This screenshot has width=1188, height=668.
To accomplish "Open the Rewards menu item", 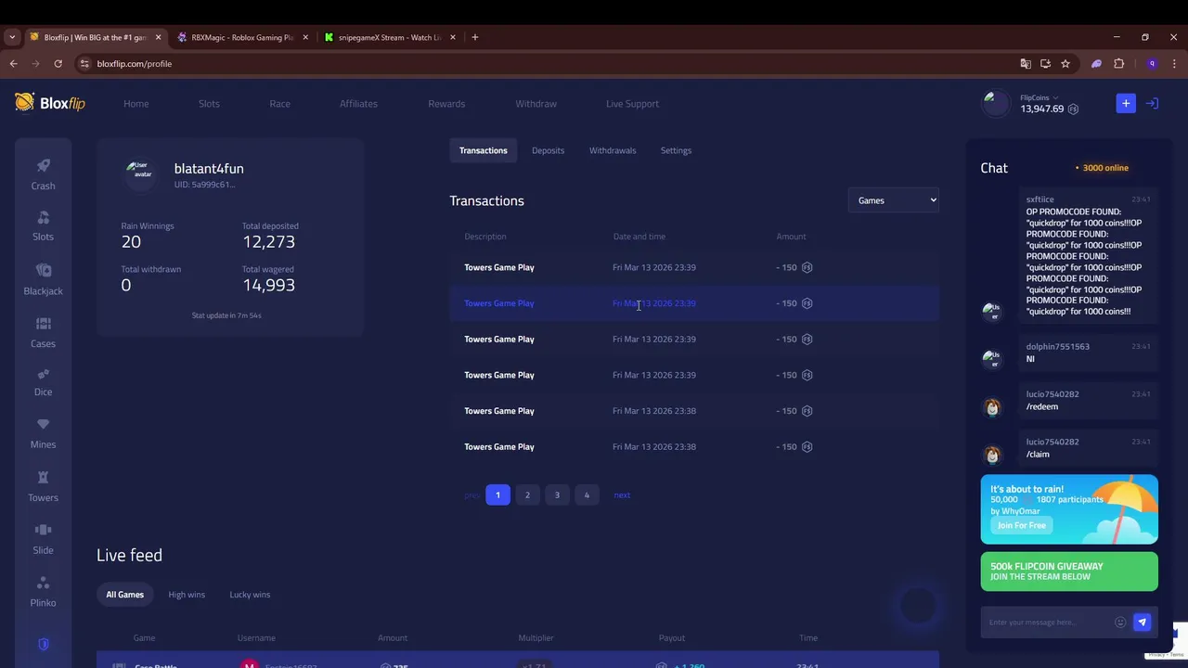I will point(446,104).
